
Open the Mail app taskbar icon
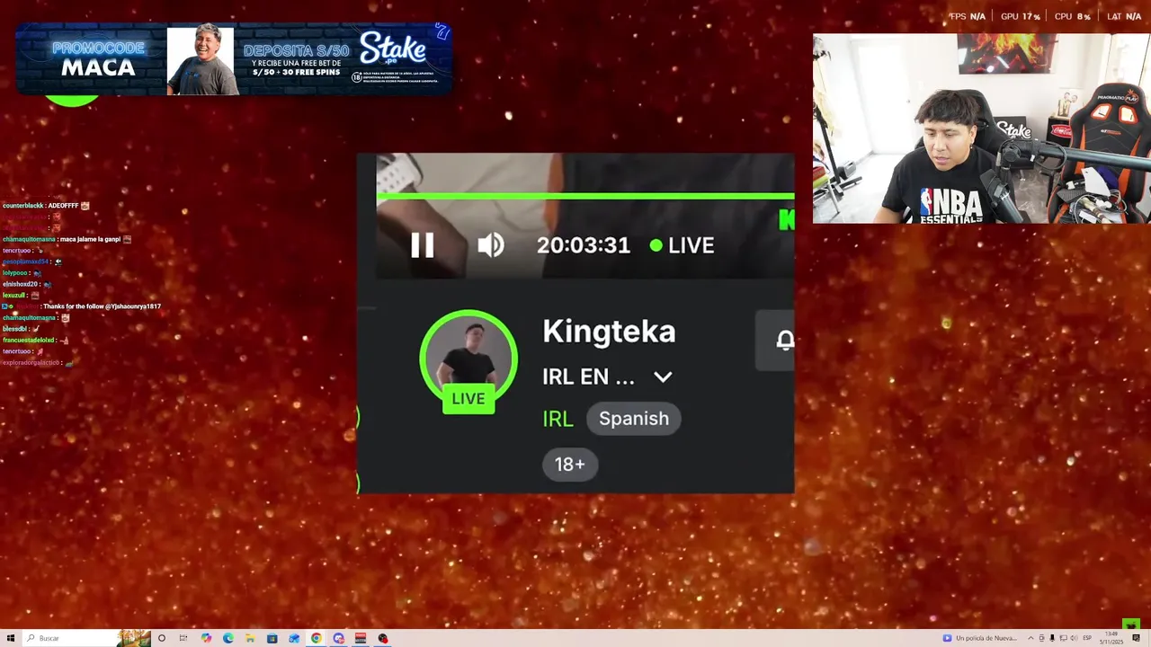(x=294, y=638)
